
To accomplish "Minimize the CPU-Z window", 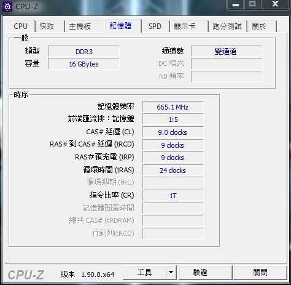I will [x=236, y=4].
